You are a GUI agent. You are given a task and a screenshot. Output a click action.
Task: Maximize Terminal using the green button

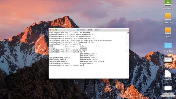coord(56,30)
